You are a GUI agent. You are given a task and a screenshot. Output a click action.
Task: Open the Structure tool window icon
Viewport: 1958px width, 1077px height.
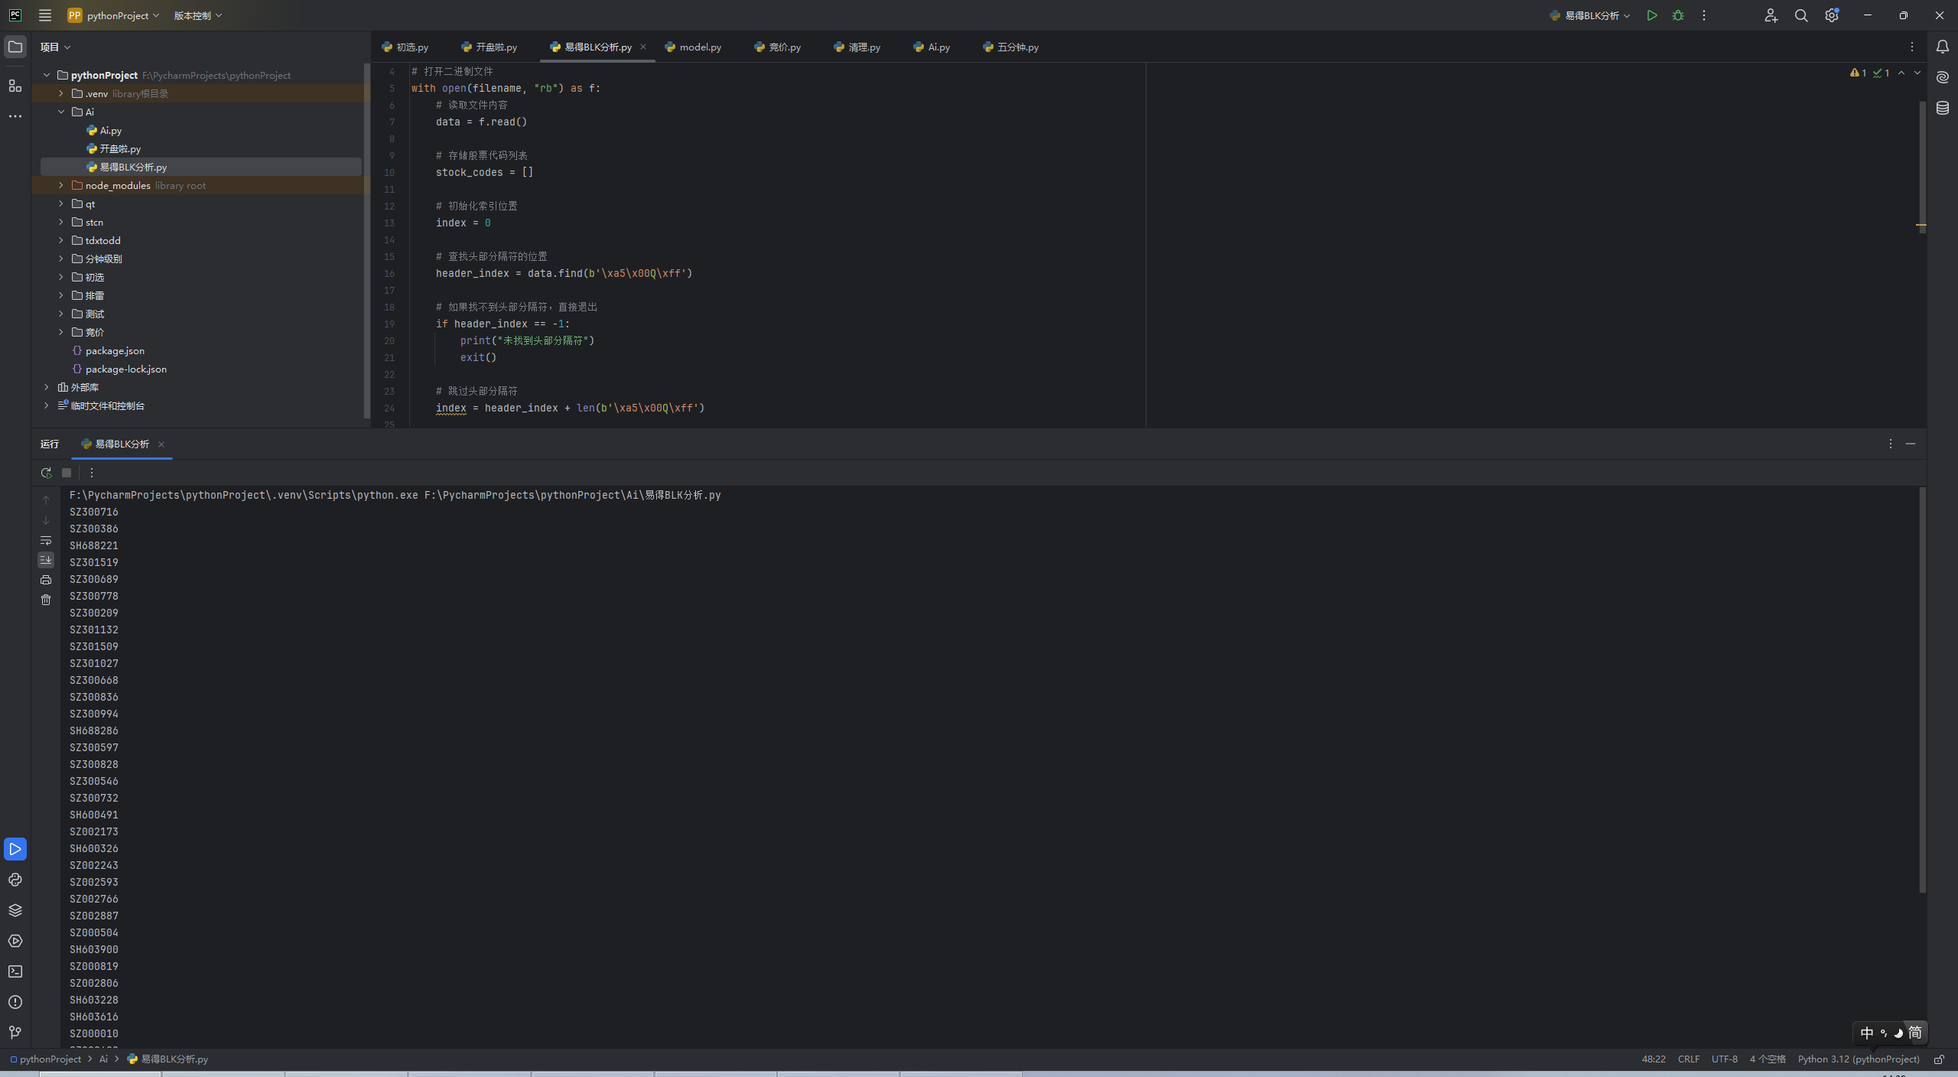(x=15, y=86)
